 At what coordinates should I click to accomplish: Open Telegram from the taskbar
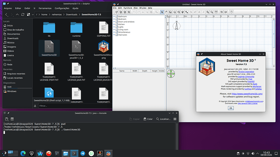(x=83, y=153)
